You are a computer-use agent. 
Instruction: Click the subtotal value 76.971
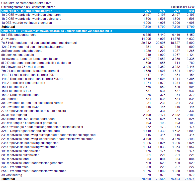pos(190,179)
